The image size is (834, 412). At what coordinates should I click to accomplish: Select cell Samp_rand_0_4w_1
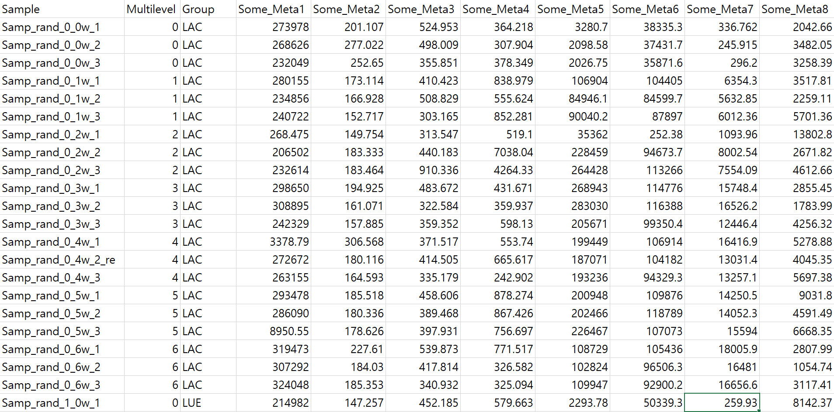point(62,242)
